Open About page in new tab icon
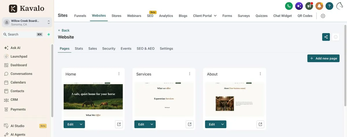The image size is (347, 137). [260, 124]
